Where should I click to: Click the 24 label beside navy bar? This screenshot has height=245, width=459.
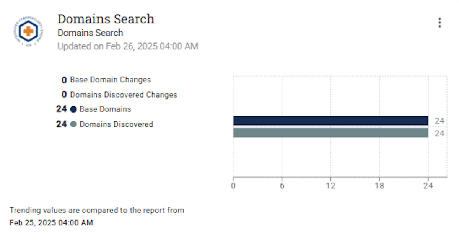tap(439, 121)
